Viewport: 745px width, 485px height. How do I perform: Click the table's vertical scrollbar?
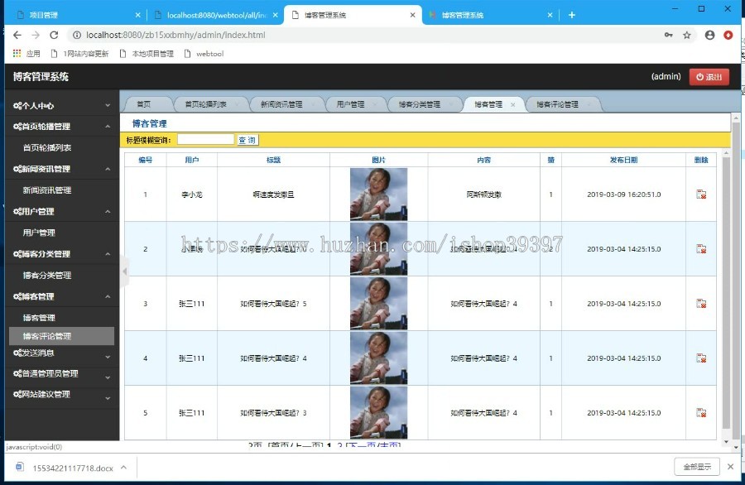pos(725,293)
